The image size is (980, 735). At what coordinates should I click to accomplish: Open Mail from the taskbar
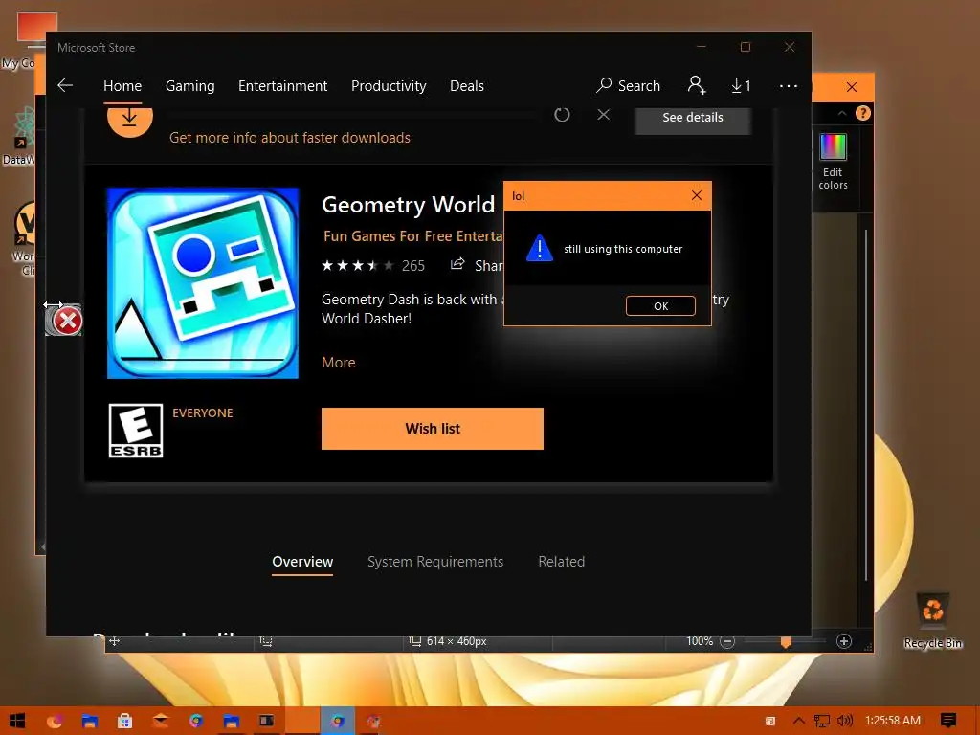(x=160, y=721)
